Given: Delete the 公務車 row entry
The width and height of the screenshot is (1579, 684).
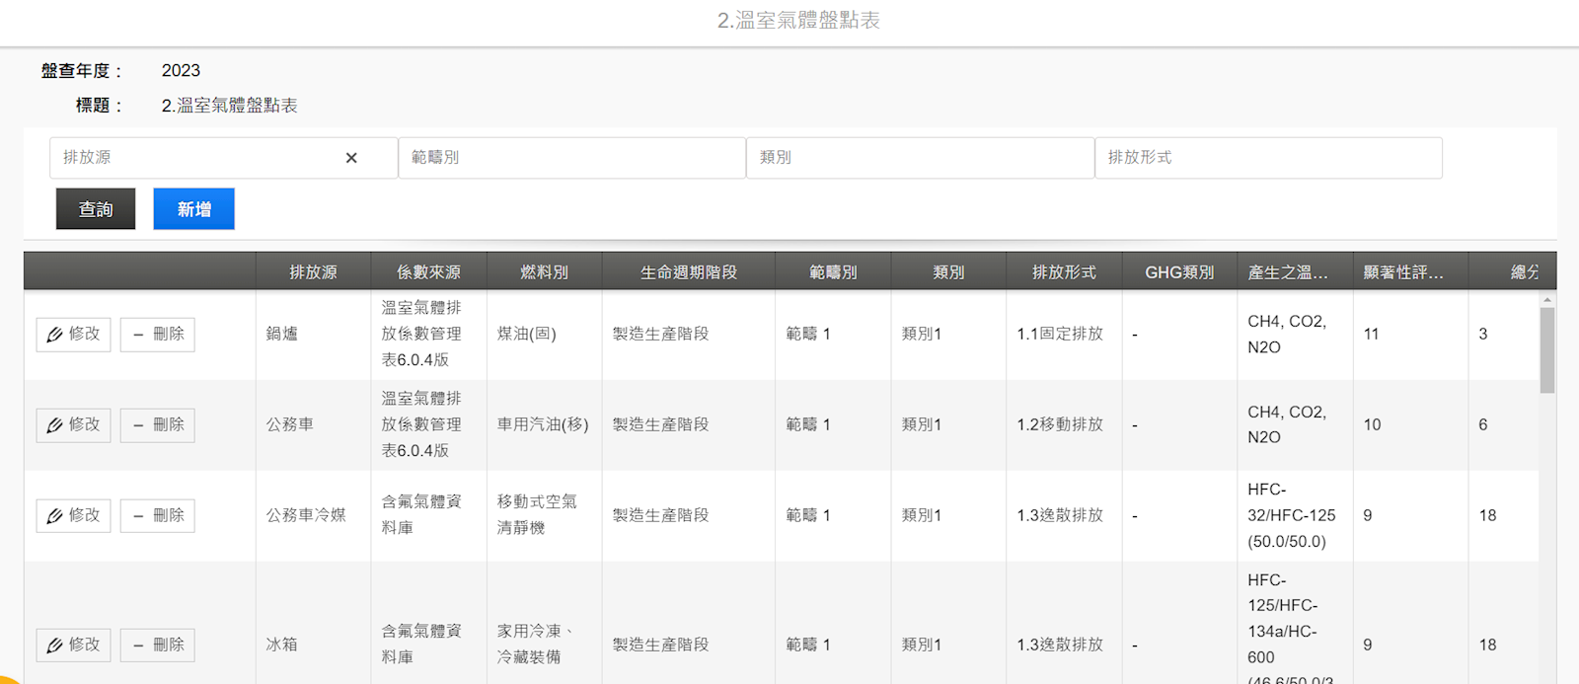Looking at the screenshot, I should [x=158, y=425].
